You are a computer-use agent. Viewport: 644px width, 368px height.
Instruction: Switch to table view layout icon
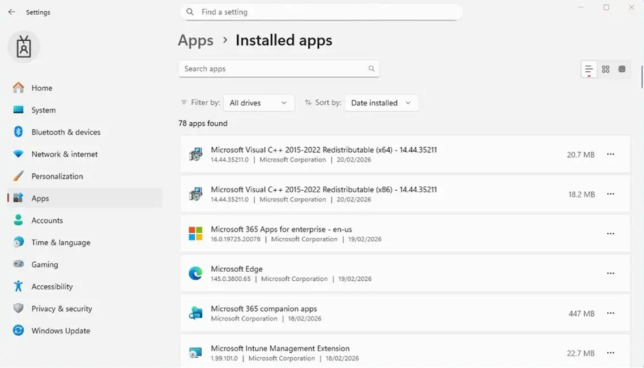(x=622, y=69)
